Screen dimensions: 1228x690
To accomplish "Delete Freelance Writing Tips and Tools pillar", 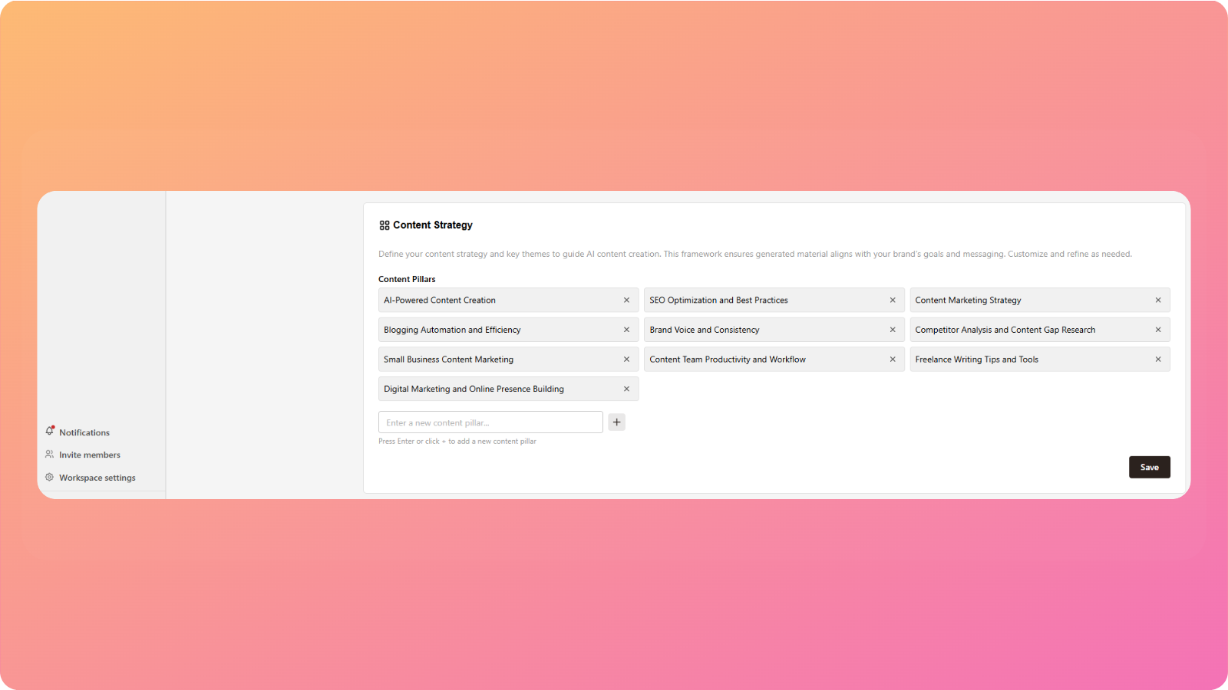I will 1157,360.
